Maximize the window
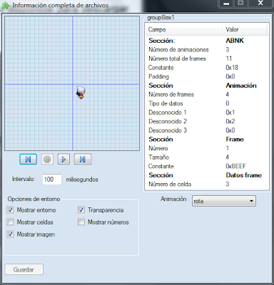274x285 pixels. point(240,4)
